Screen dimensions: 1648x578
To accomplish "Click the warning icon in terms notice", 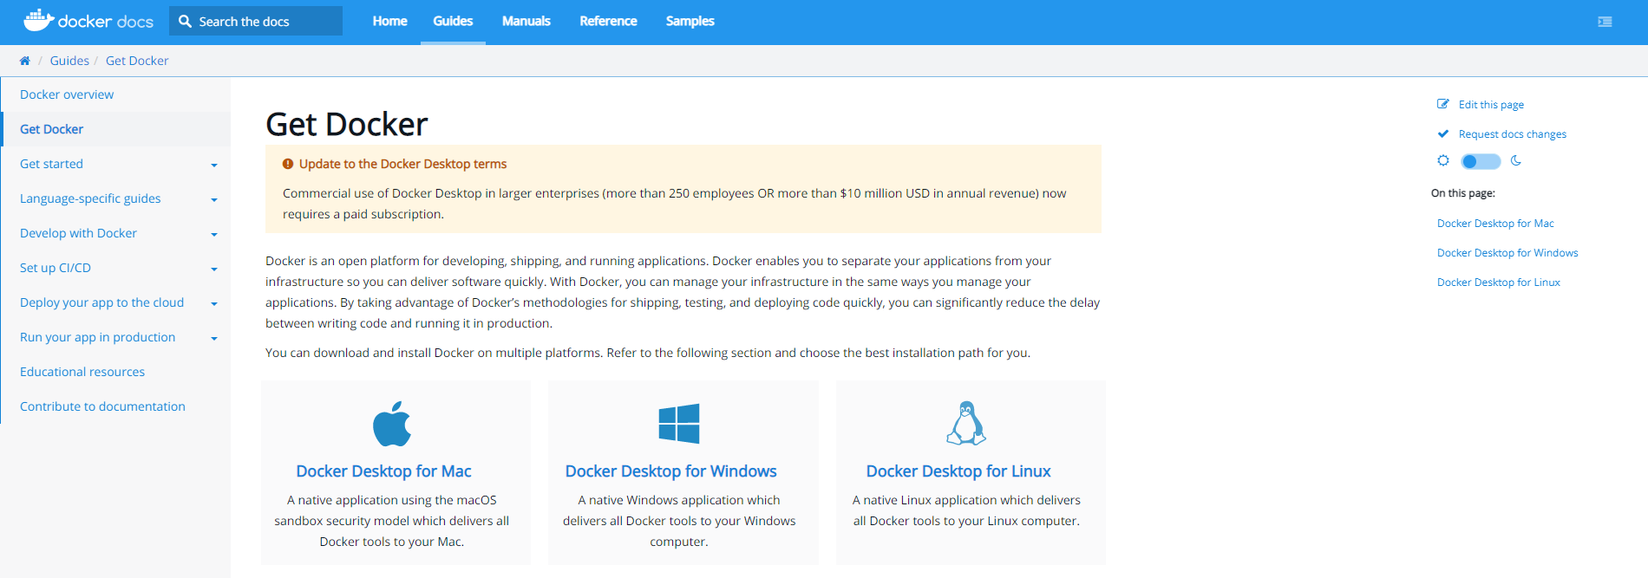I will [x=288, y=164].
